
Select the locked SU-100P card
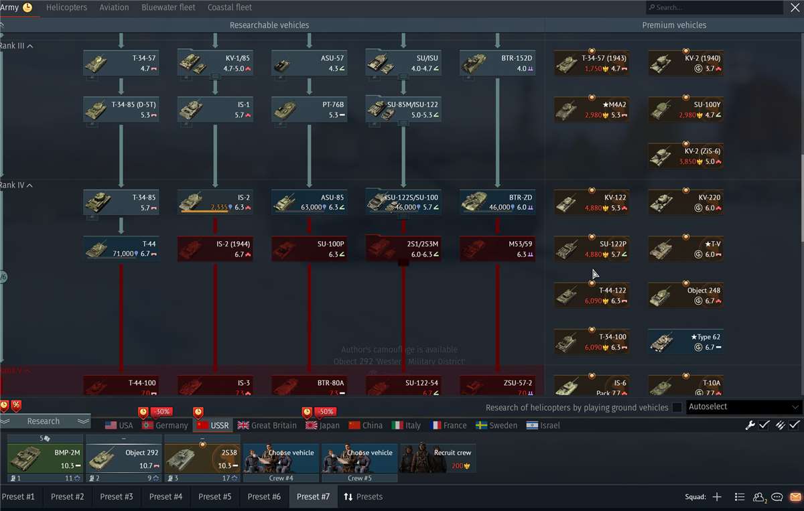pyautogui.click(x=310, y=248)
